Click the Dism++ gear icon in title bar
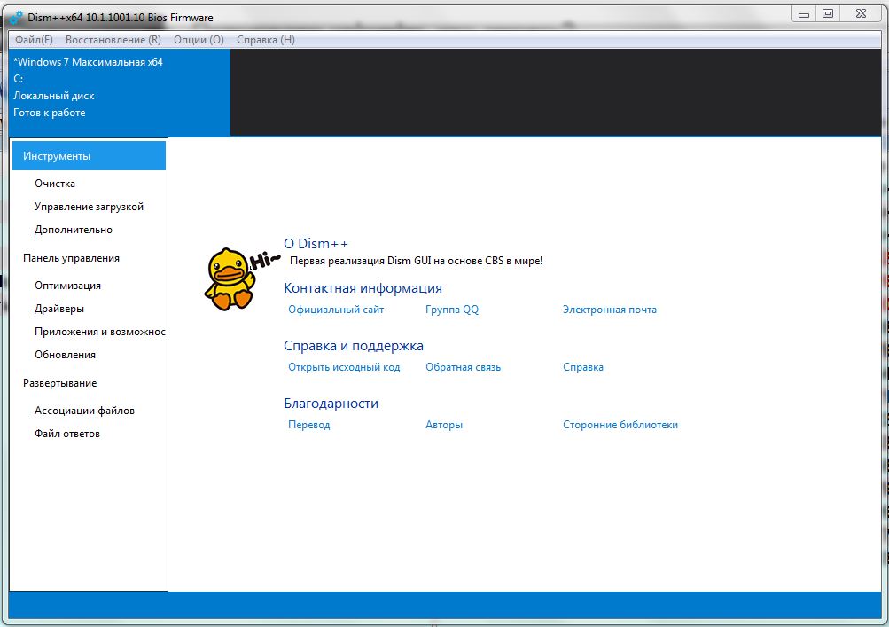889x627 pixels. (x=16, y=18)
